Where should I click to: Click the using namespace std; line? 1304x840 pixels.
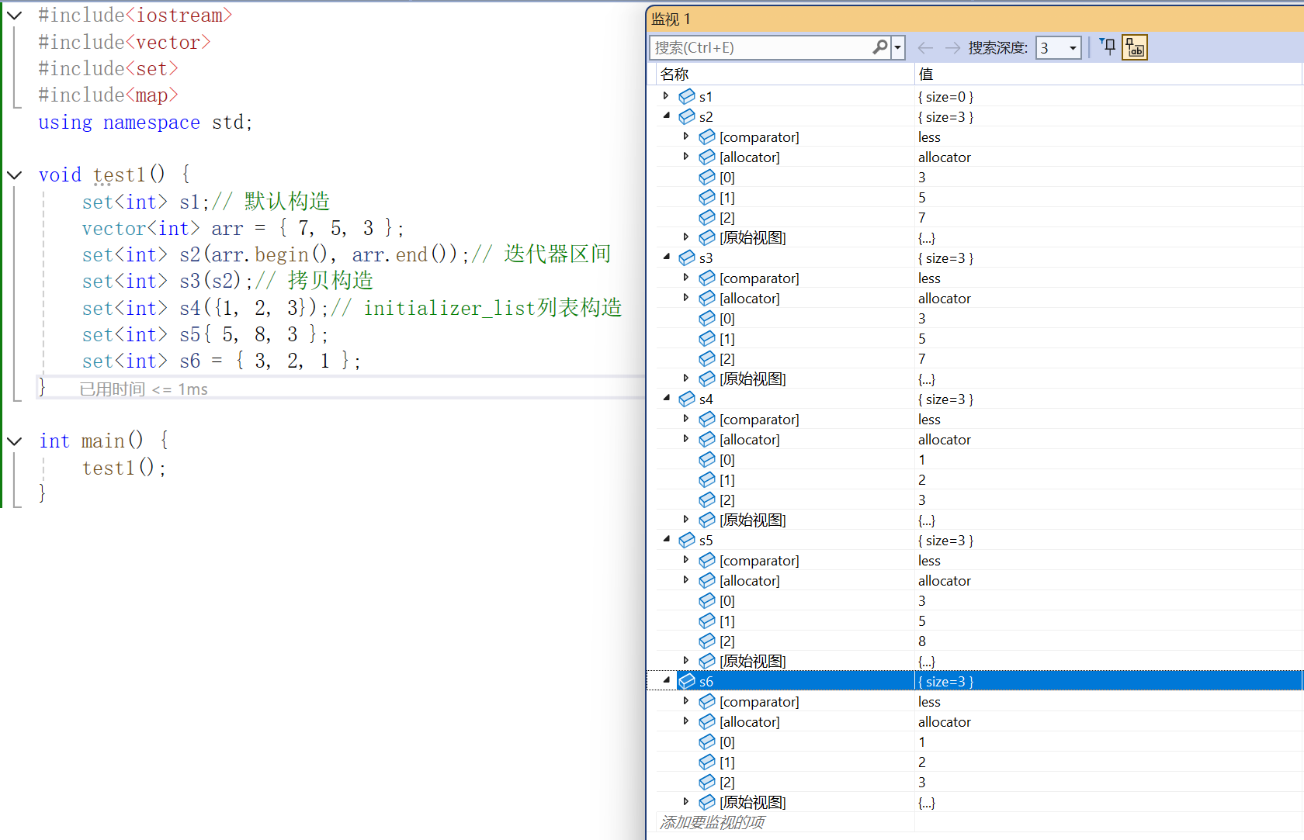coord(145,123)
